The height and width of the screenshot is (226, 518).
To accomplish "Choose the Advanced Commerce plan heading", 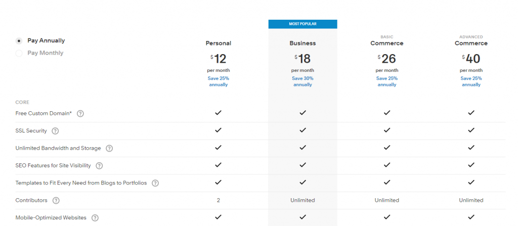I will coord(471,43).
